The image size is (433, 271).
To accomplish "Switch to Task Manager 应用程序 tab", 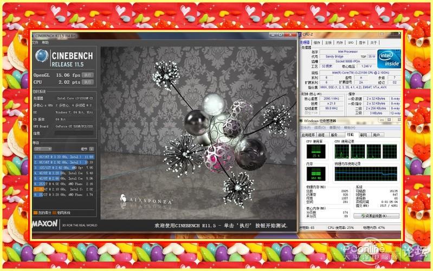I will tap(308, 135).
